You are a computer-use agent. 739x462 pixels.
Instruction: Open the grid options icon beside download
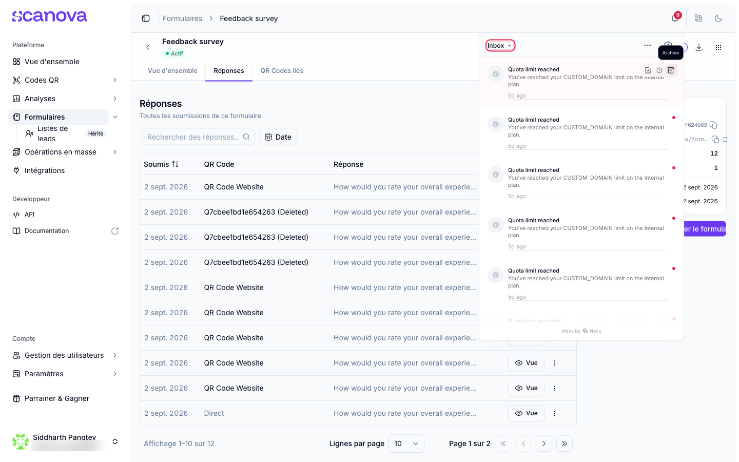[x=718, y=47]
